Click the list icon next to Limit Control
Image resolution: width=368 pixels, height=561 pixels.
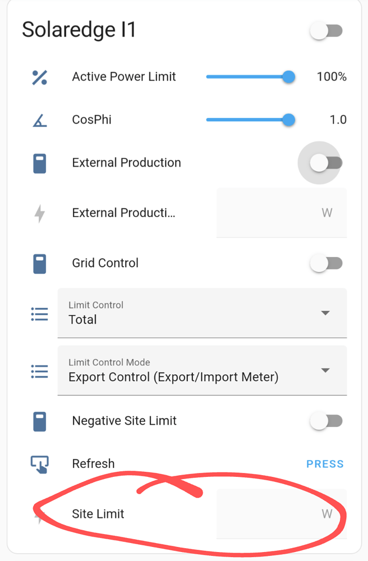coord(39,313)
